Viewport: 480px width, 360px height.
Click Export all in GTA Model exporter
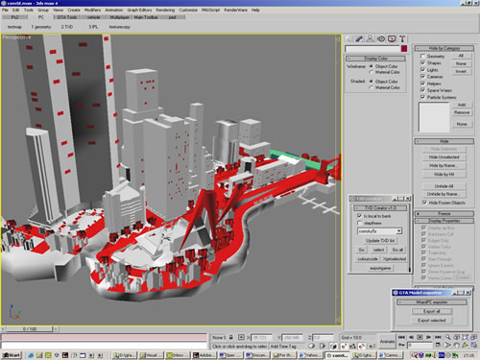pos(432,311)
